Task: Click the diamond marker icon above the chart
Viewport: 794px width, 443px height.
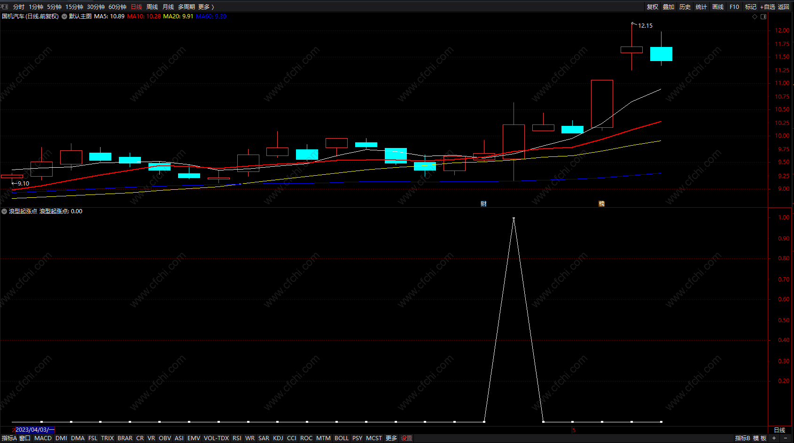Action: click(x=755, y=16)
